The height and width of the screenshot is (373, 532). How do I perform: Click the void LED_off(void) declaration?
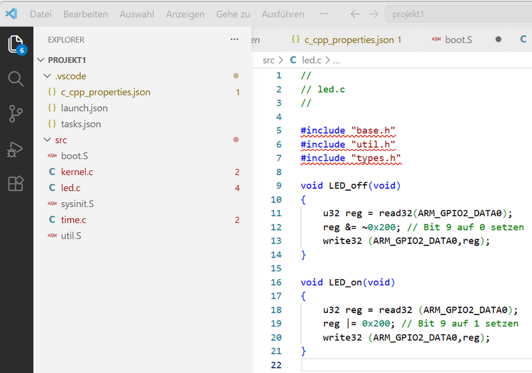coord(350,186)
